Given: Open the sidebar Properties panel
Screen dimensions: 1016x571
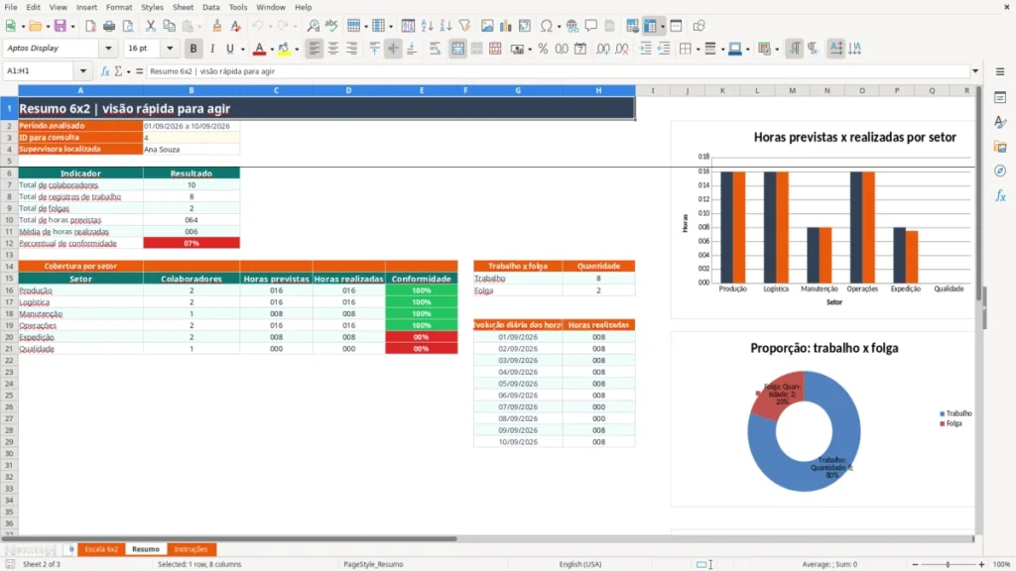Looking at the screenshot, I should pos(1000,97).
